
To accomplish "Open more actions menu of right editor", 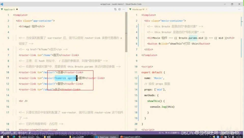I will [239, 9].
